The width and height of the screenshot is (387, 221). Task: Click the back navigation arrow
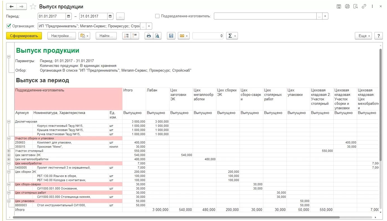[x=12, y=6]
